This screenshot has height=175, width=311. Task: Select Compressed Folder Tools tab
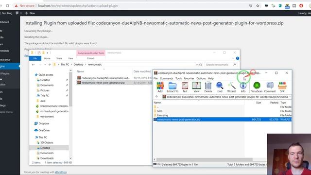tap(91, 53)
